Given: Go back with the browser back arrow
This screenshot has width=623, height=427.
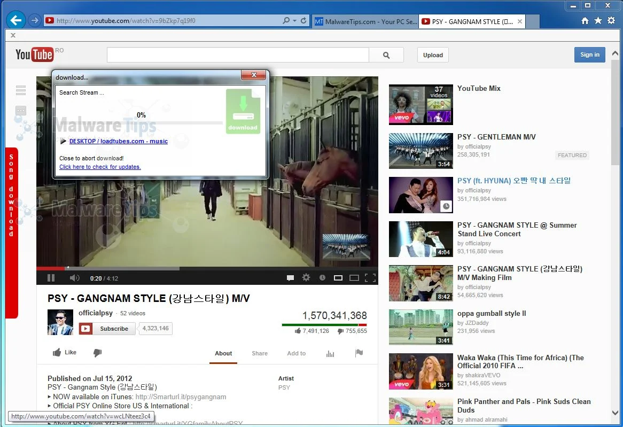Looking at the screenshot, I should (16, 20).
